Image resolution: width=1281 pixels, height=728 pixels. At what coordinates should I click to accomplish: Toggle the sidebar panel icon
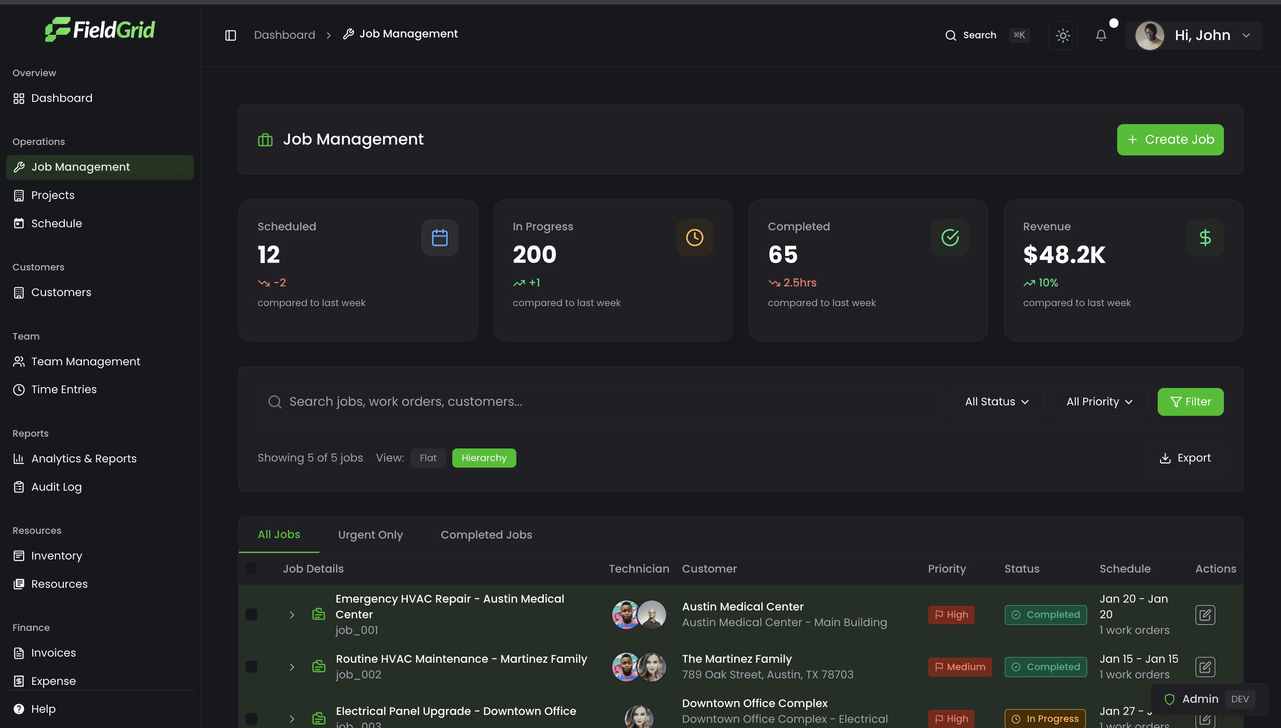pos(230,35)
